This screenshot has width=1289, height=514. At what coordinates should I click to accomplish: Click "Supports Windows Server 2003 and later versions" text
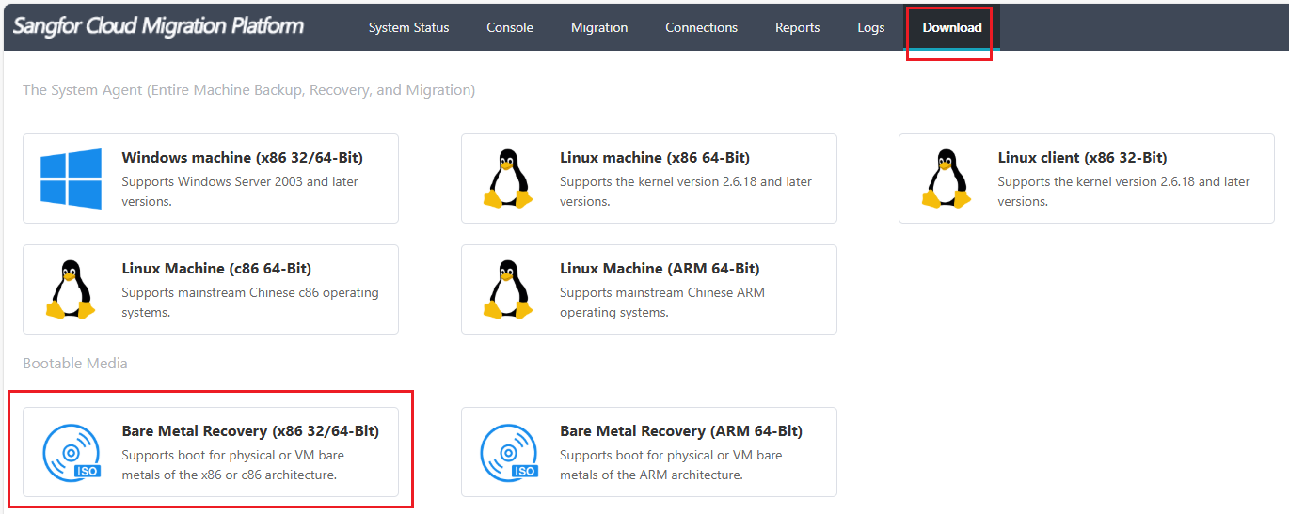[x=240, y=192]
